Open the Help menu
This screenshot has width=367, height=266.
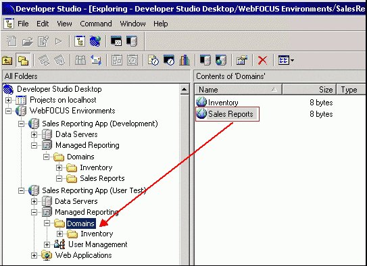[x=161, y=24]
